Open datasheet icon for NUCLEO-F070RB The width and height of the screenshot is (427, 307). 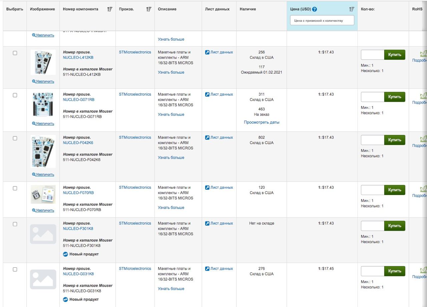coord(207,188)
